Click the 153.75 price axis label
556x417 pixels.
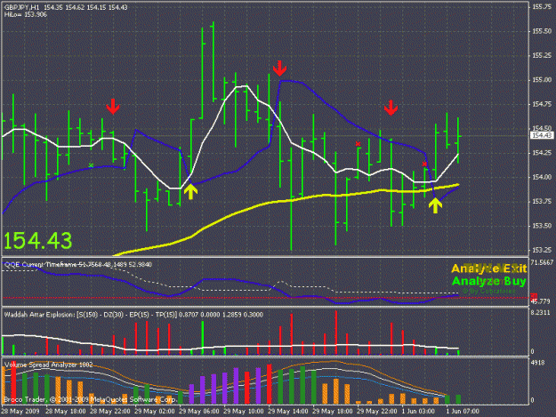pos(542,202)
